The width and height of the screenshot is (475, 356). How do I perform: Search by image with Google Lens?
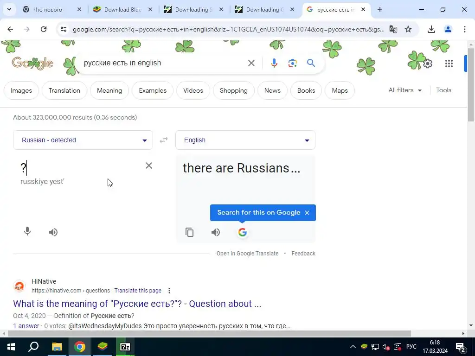[292, 63]
